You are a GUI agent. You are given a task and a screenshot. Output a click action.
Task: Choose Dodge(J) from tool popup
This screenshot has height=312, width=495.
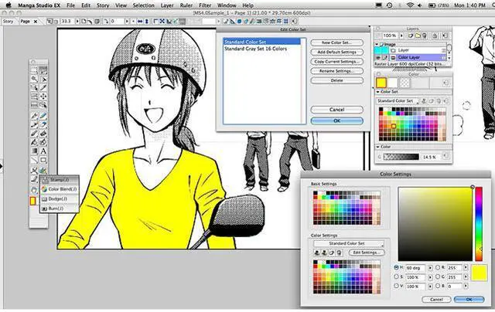coord(59,198)
